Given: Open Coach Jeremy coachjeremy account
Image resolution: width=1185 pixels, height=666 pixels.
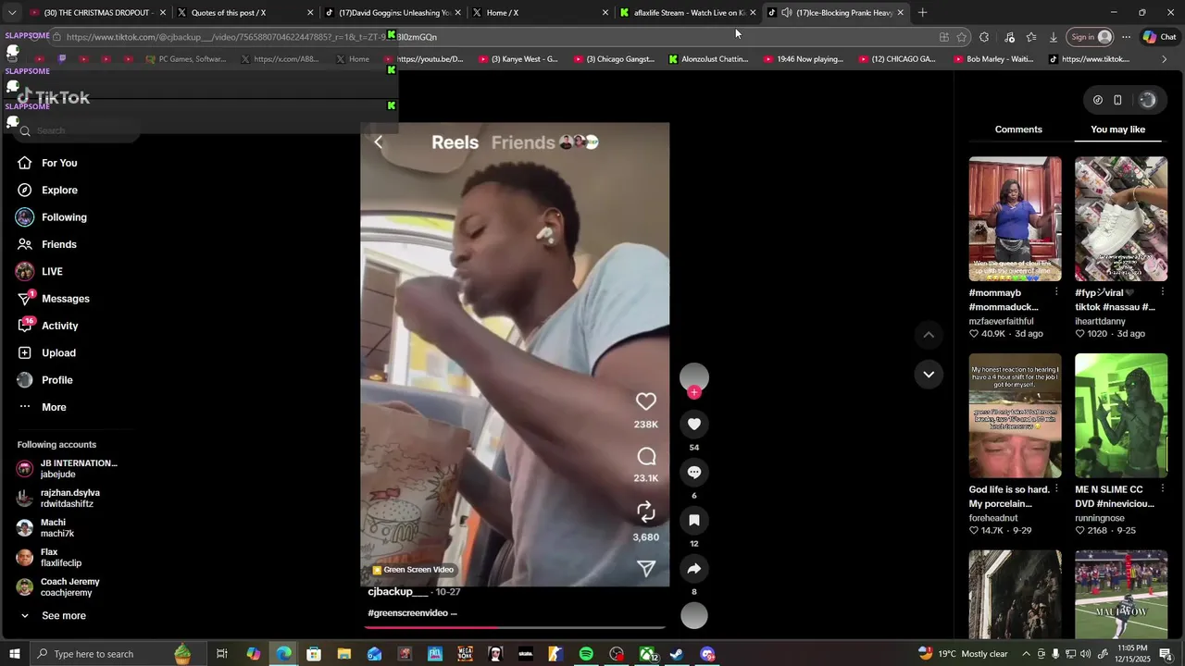Looking at the screenshot, I should (x=58, y=587).
